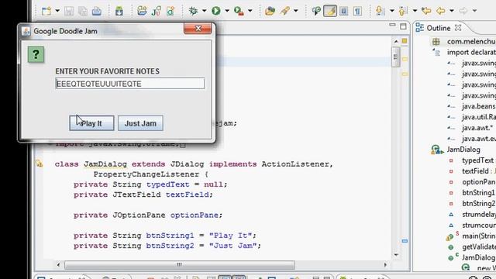The image size is (496, 279).
Task: Click the greyed-out Forward navigation arrow
Action: [463, 11]
